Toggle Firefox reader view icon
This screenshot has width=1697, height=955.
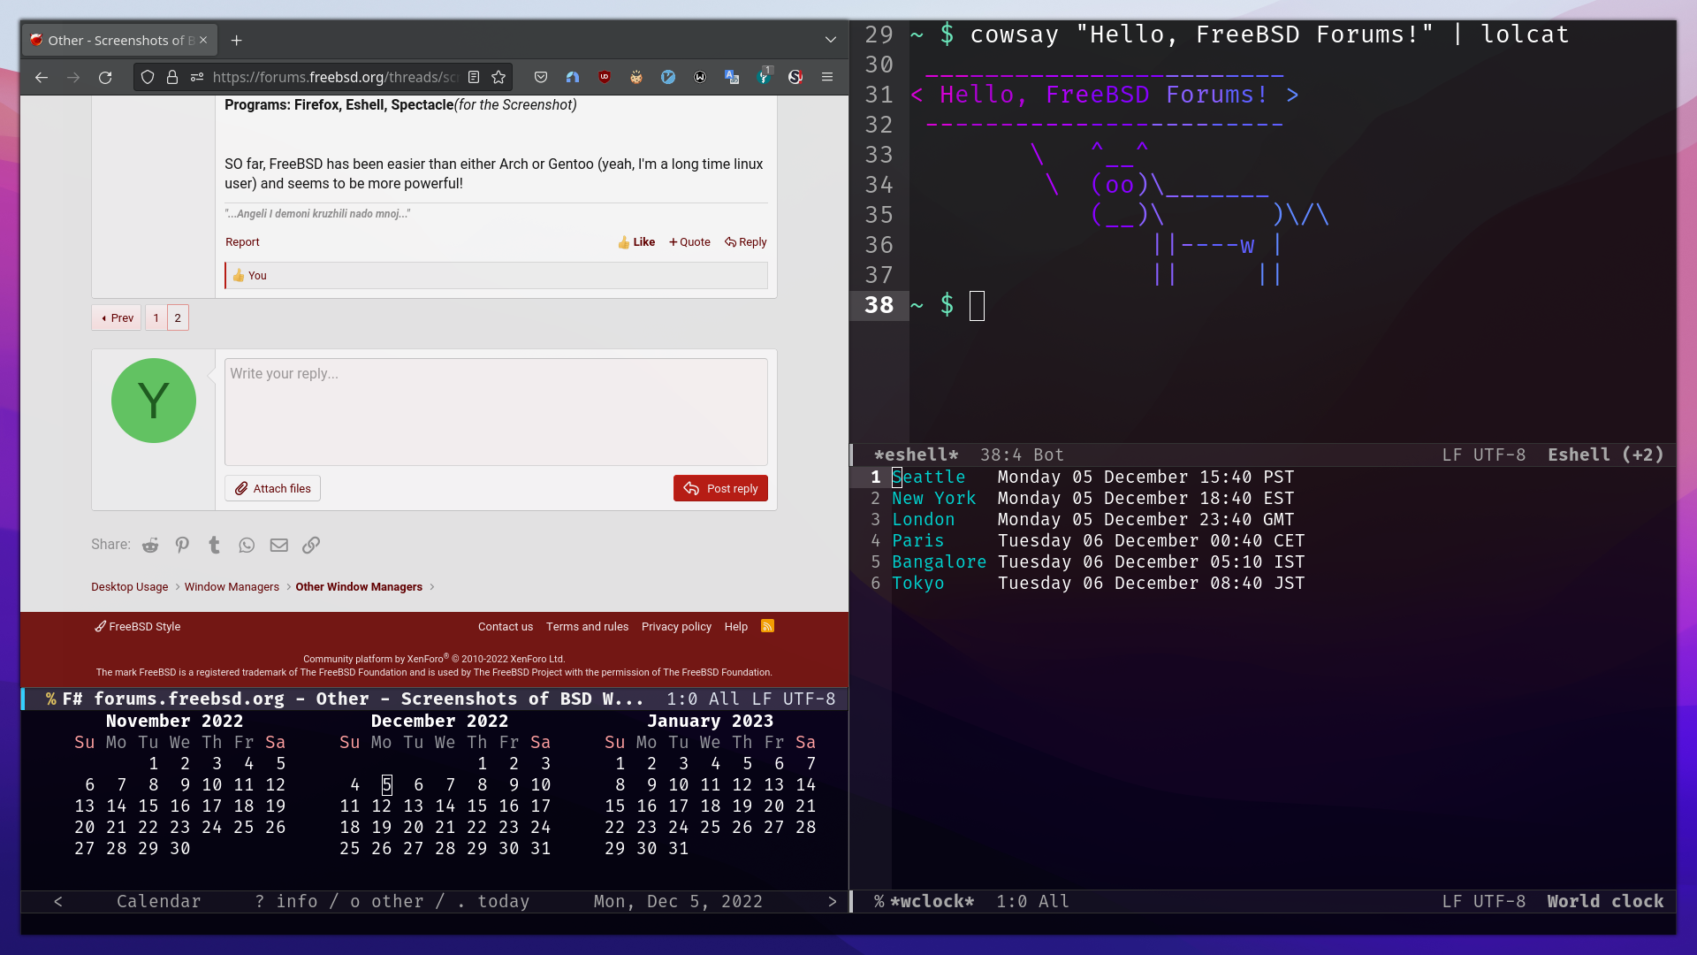tap(474, 77)
